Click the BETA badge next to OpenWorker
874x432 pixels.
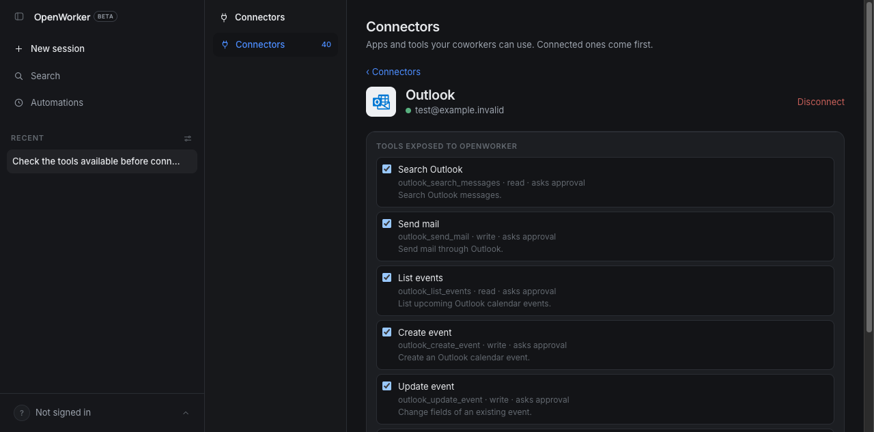click(x=106, y=16)
